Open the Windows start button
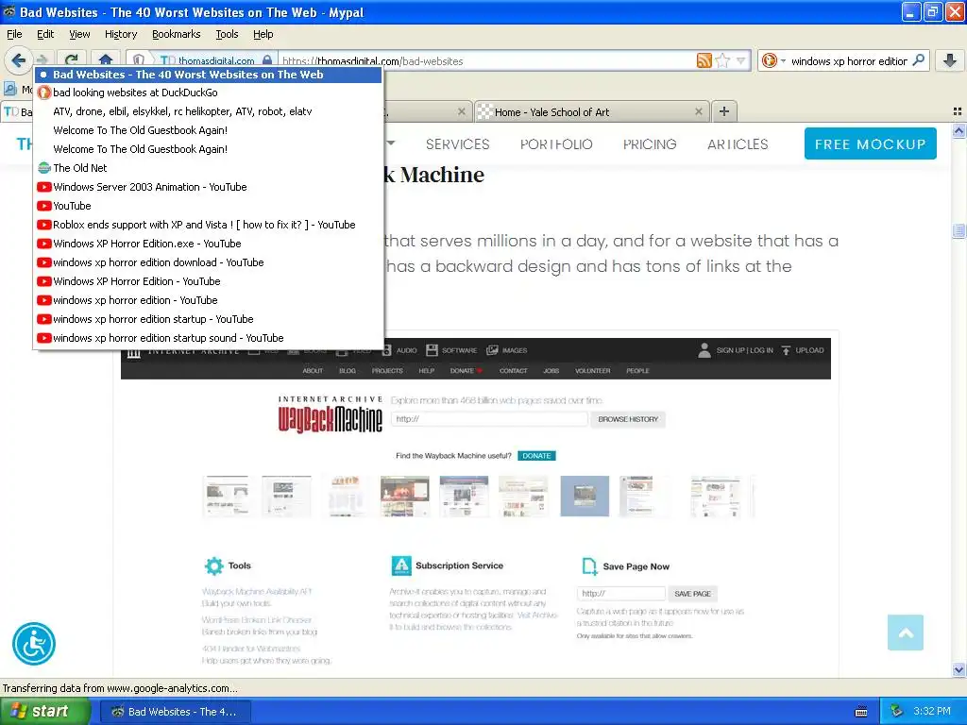The image size is (967, 725). point(44,711)
